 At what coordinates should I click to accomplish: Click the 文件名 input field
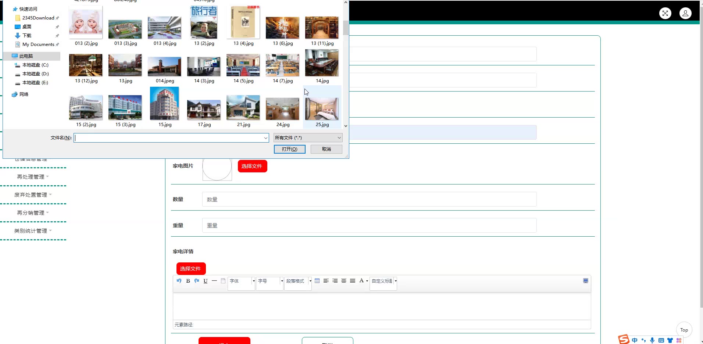[171, 138]
